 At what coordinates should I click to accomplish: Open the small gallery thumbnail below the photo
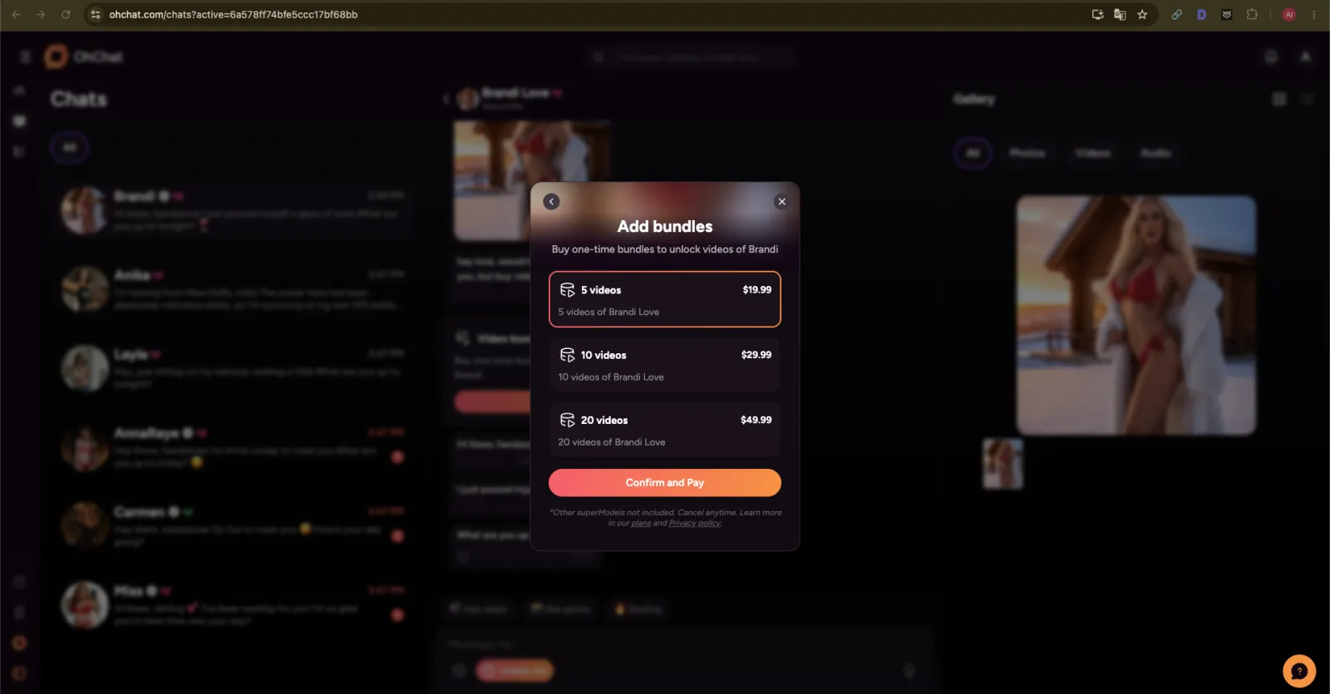(x=1003, y=464)
